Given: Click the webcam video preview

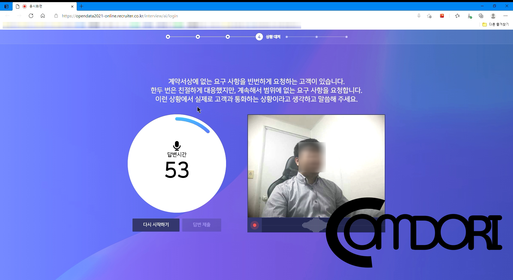Looking at the screenshot, I should (316, 166).
